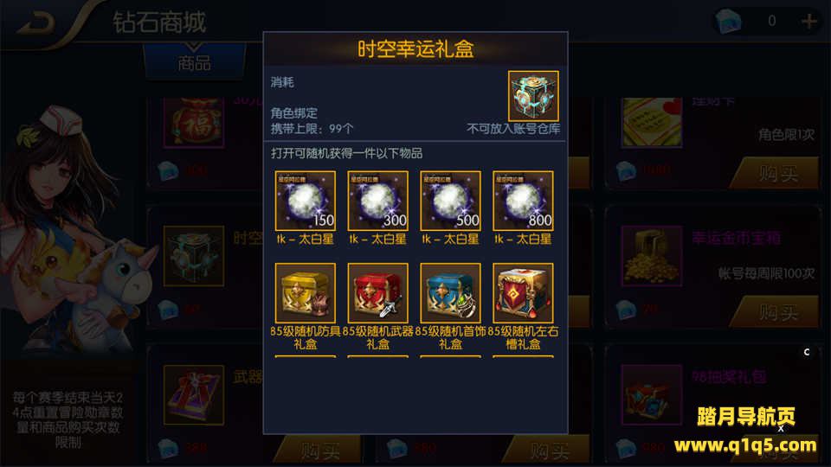831x467 pixels.
Task: Switch to the 商品 tab
Action: click(x=195, y=62)
